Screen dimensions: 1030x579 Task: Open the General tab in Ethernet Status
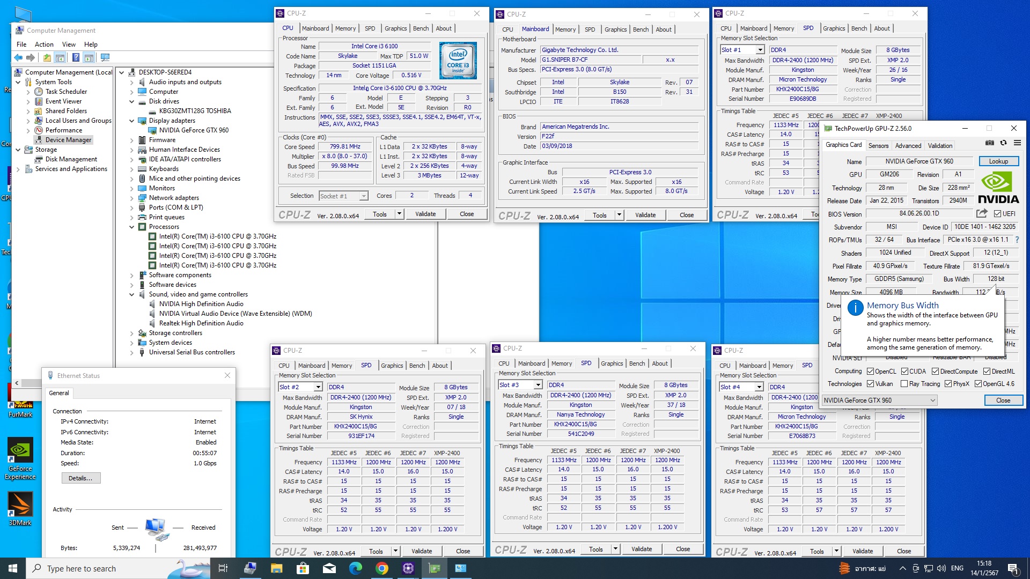coord(59,393)
